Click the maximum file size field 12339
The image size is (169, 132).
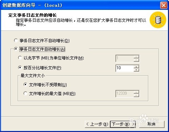pos(125,94)
